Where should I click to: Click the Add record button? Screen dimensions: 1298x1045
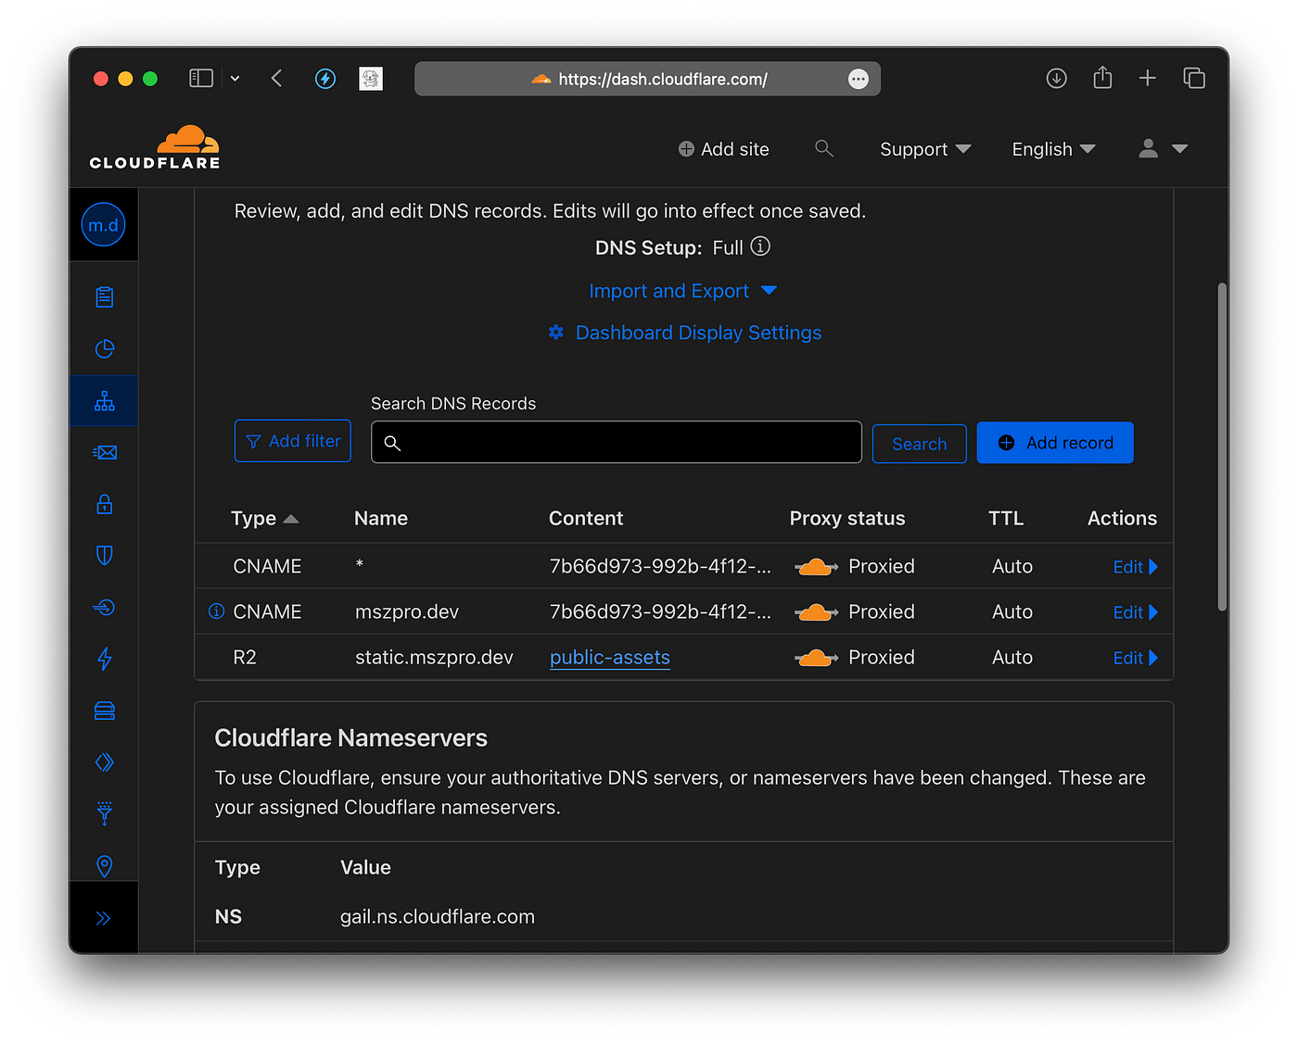point(1055,443)
